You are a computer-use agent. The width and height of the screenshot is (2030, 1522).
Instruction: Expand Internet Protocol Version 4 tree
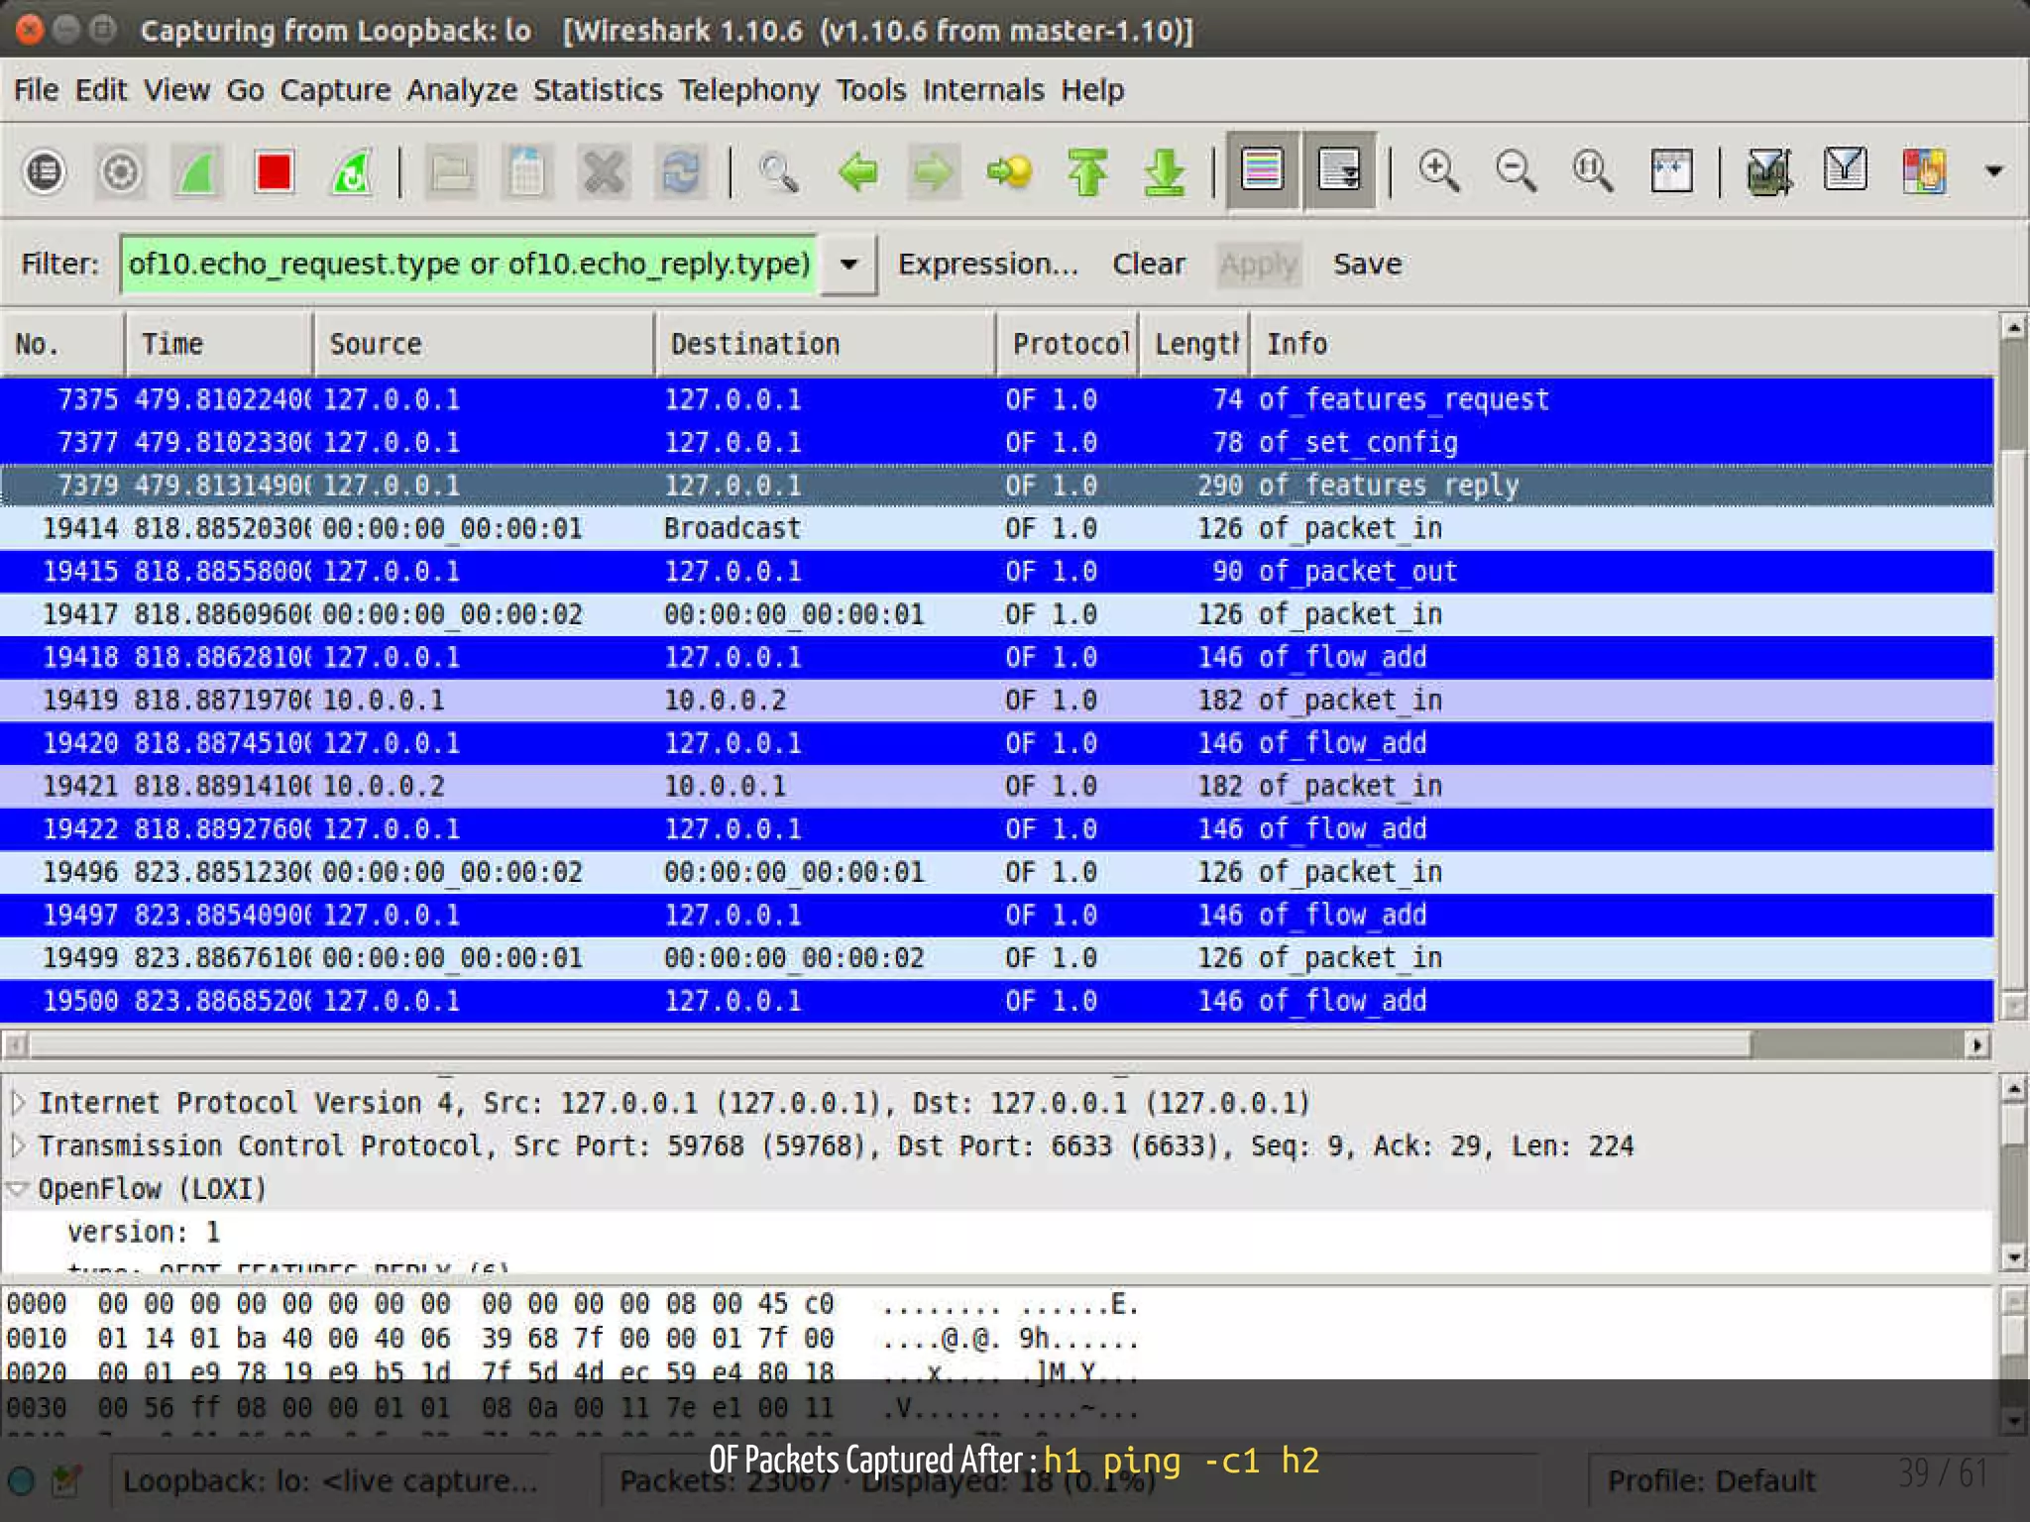pos(19,1103)
